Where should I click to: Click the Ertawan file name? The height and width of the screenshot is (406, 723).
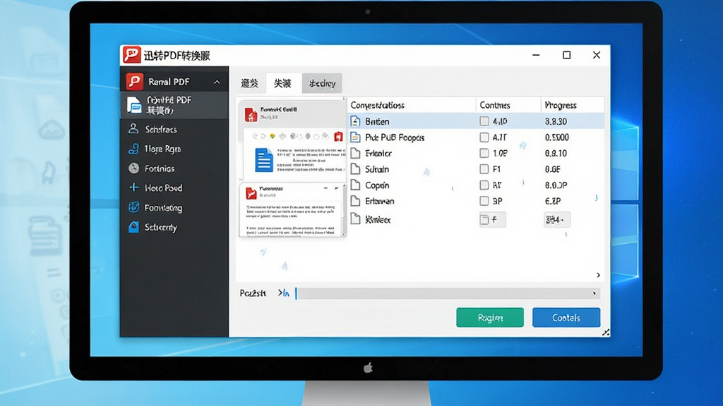[379, 201]
